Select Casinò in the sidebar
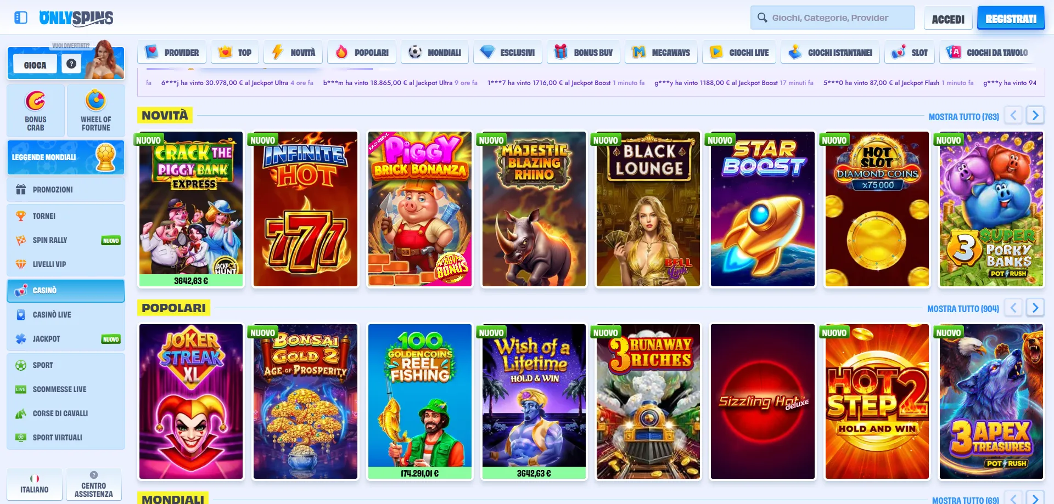Screen dimensions: 1054x504 point(66,291)
